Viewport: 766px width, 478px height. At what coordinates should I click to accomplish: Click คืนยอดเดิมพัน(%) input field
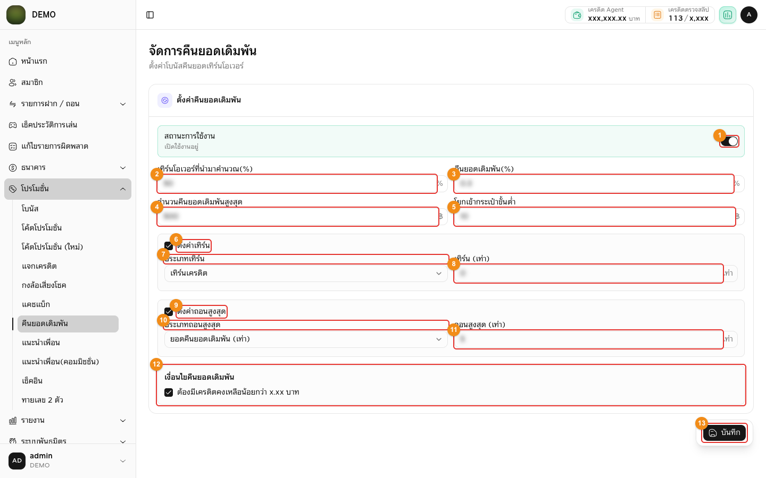click(600, 184)
